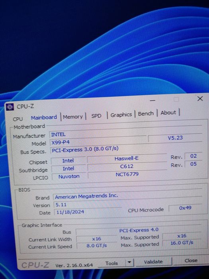Minimize the CPU-Z window
Viewport: 209px width, 279px height.
click(152, 100)
